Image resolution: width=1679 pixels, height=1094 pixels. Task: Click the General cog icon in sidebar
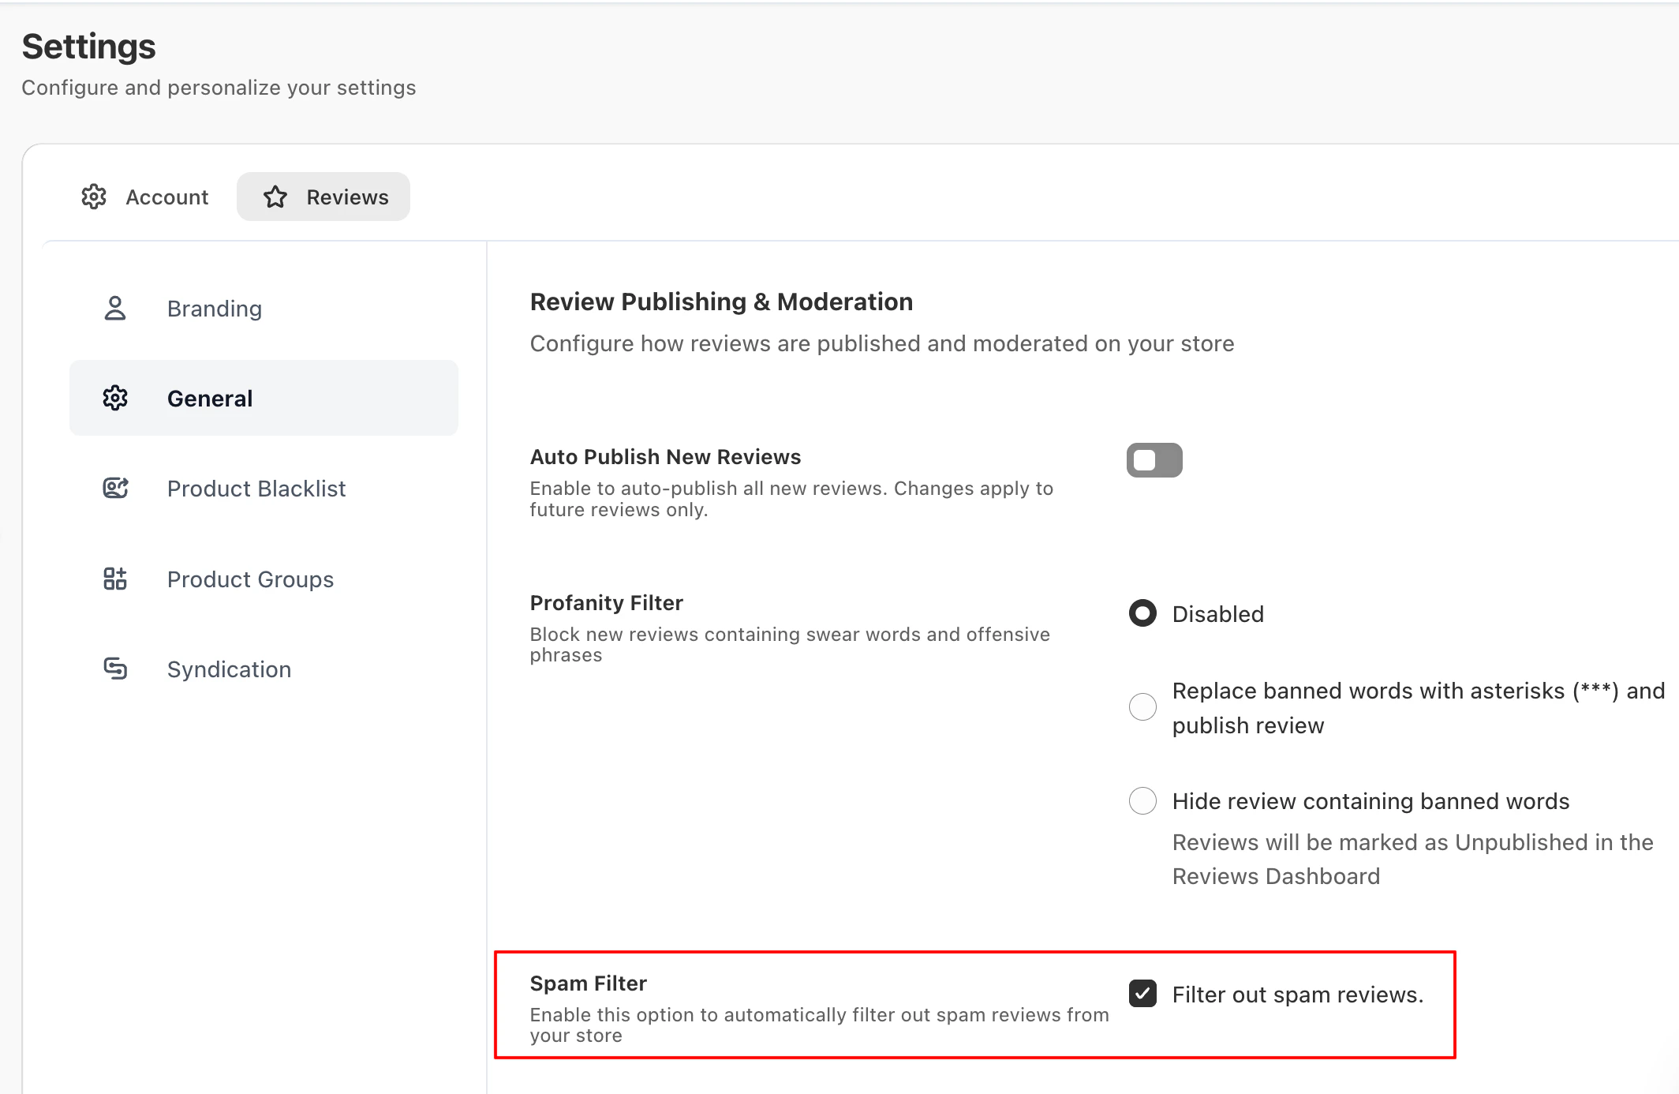pyautogui.click(x=115, y=399)
